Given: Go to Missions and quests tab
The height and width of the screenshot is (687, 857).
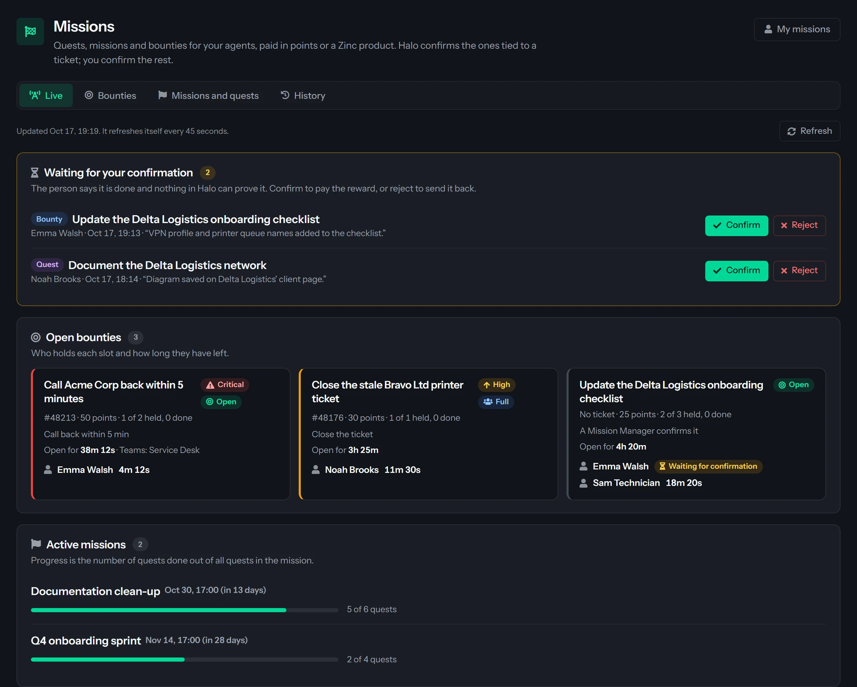Looking at the screenshot, I should [x=208, y=95].
